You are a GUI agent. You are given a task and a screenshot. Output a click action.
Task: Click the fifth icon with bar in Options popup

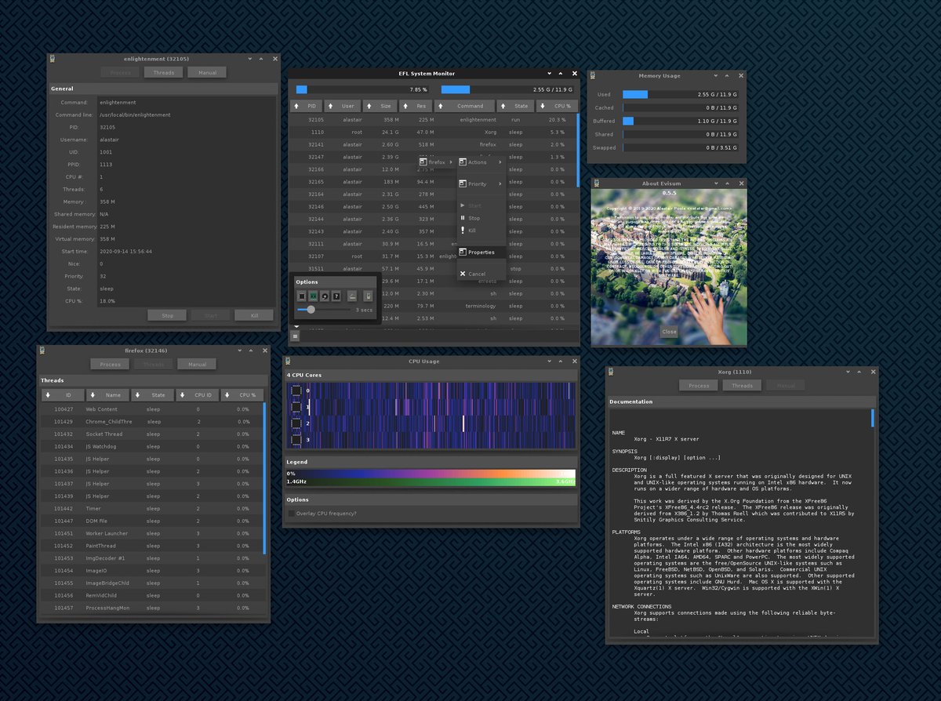click(352, 296)
